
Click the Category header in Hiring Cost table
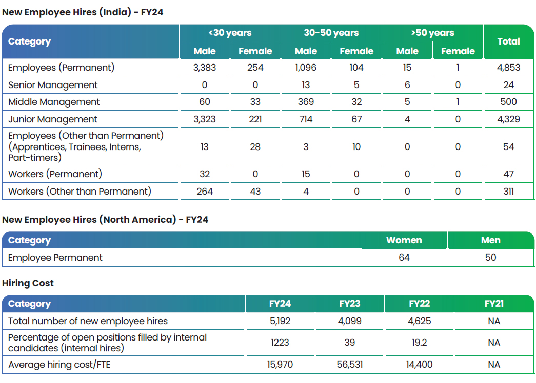(29, 304)
